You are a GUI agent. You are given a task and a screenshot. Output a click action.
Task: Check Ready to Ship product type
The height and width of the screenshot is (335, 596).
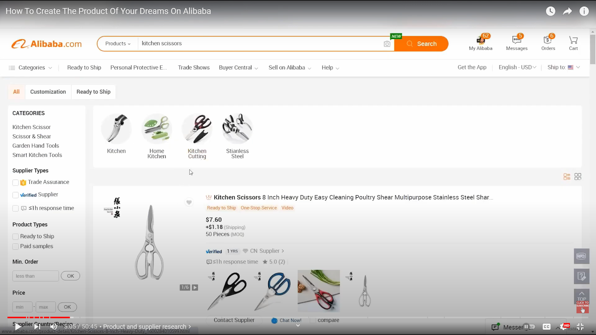pos(16,236)
